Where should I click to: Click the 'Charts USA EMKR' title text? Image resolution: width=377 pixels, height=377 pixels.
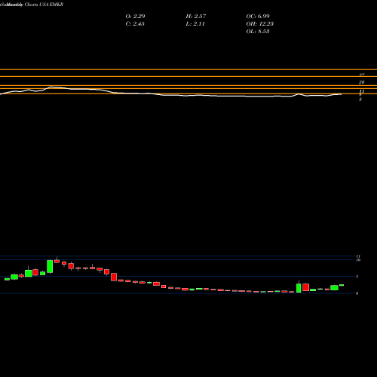[44, 5]
